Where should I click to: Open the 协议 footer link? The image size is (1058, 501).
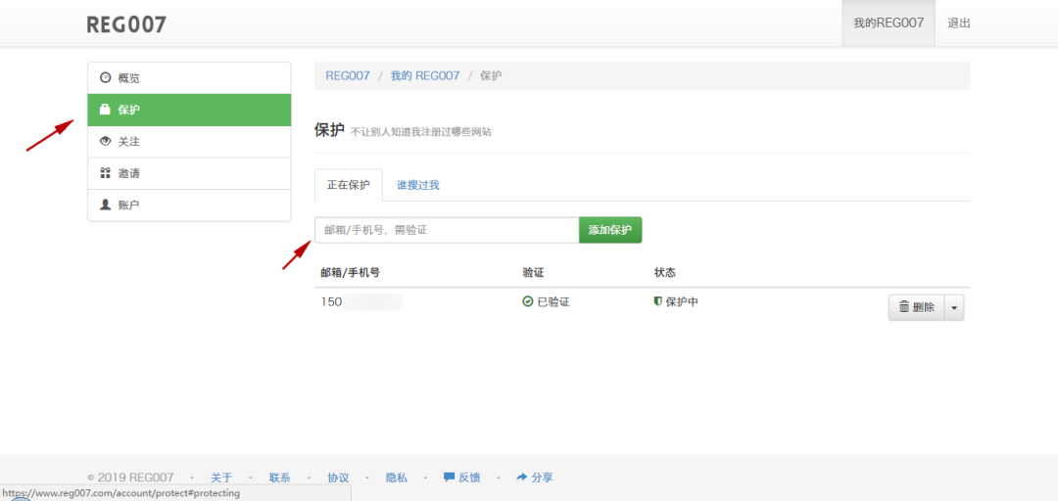(338, 478)
